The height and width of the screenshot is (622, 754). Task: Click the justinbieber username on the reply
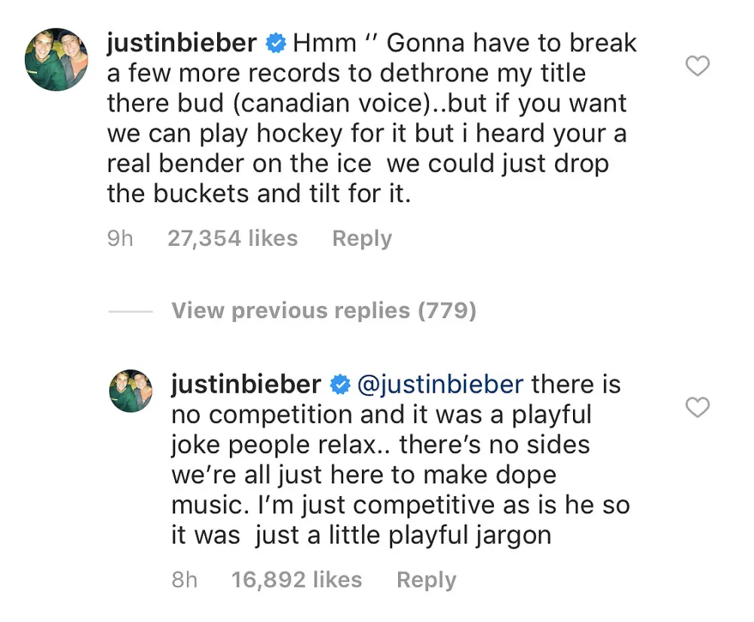point(247,385)
